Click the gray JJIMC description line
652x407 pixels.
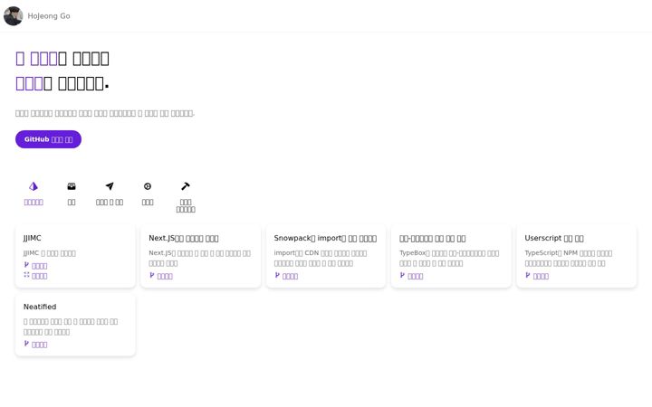[50, 253]
